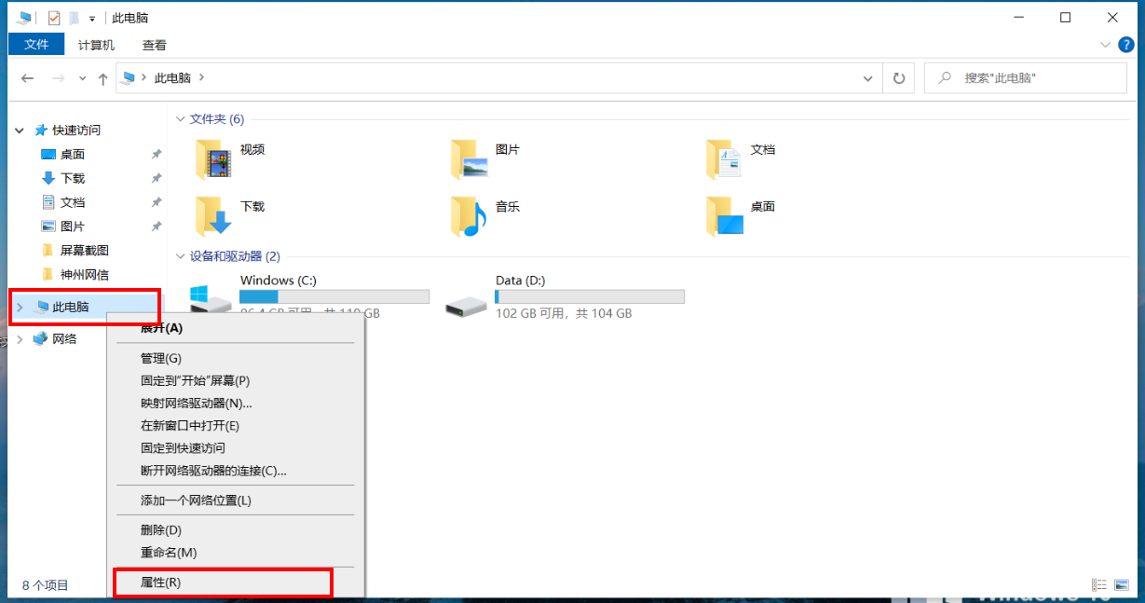The width and height of the screenshot is (1145, 603).
Task: Expand the 此电脑 tree node arrow
Action: point(20,307)
